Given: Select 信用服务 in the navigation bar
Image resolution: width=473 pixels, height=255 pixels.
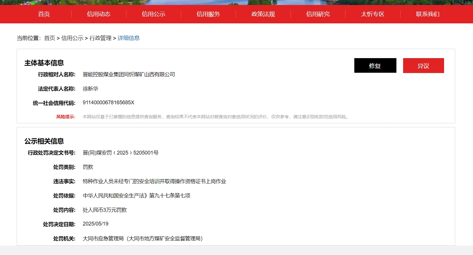Looking at the screenshot, I should click(208, 14).
